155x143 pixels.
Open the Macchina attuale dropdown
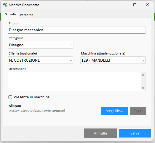(113, 60)
